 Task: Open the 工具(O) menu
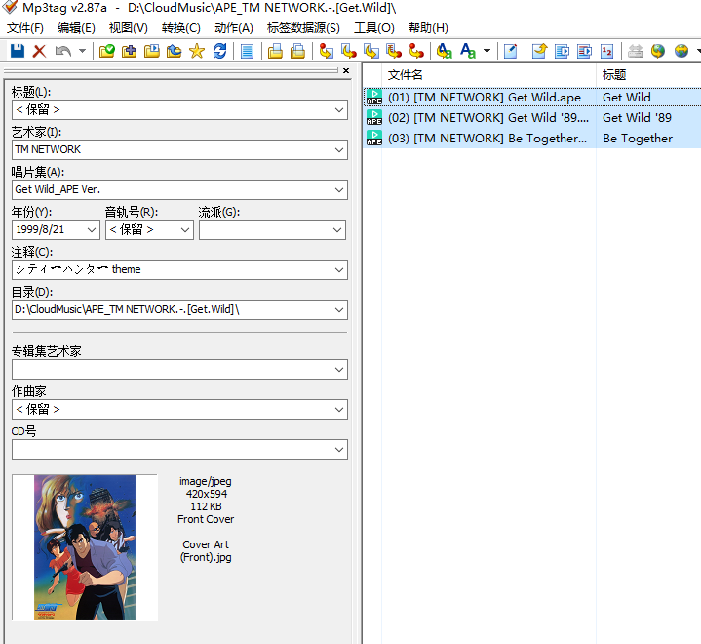(374, 27)
